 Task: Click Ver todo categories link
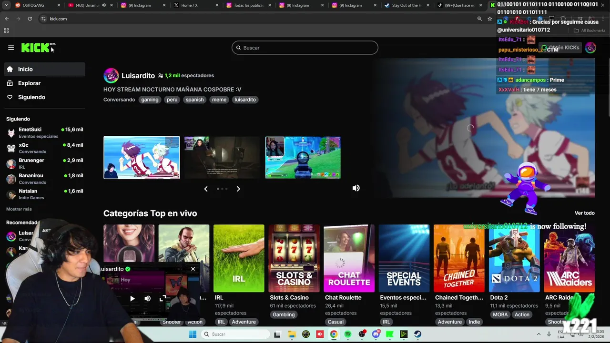tap(585, 213)
